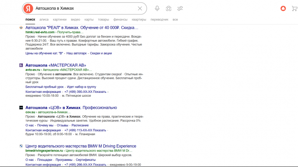This screenshot has height=167, width=298.
Task: Open Автошкола «МАСТЕРСКАЯ АВ» result title
Action: (x=56, y=65)
